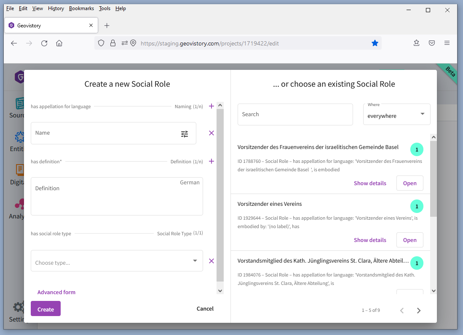
Task: Click the Geovistory logo behind the dialog
Action: (x=19, y=77)
